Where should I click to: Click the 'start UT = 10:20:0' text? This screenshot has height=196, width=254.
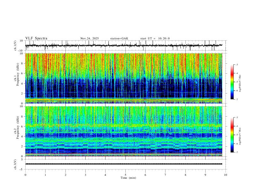pos(155,38)
